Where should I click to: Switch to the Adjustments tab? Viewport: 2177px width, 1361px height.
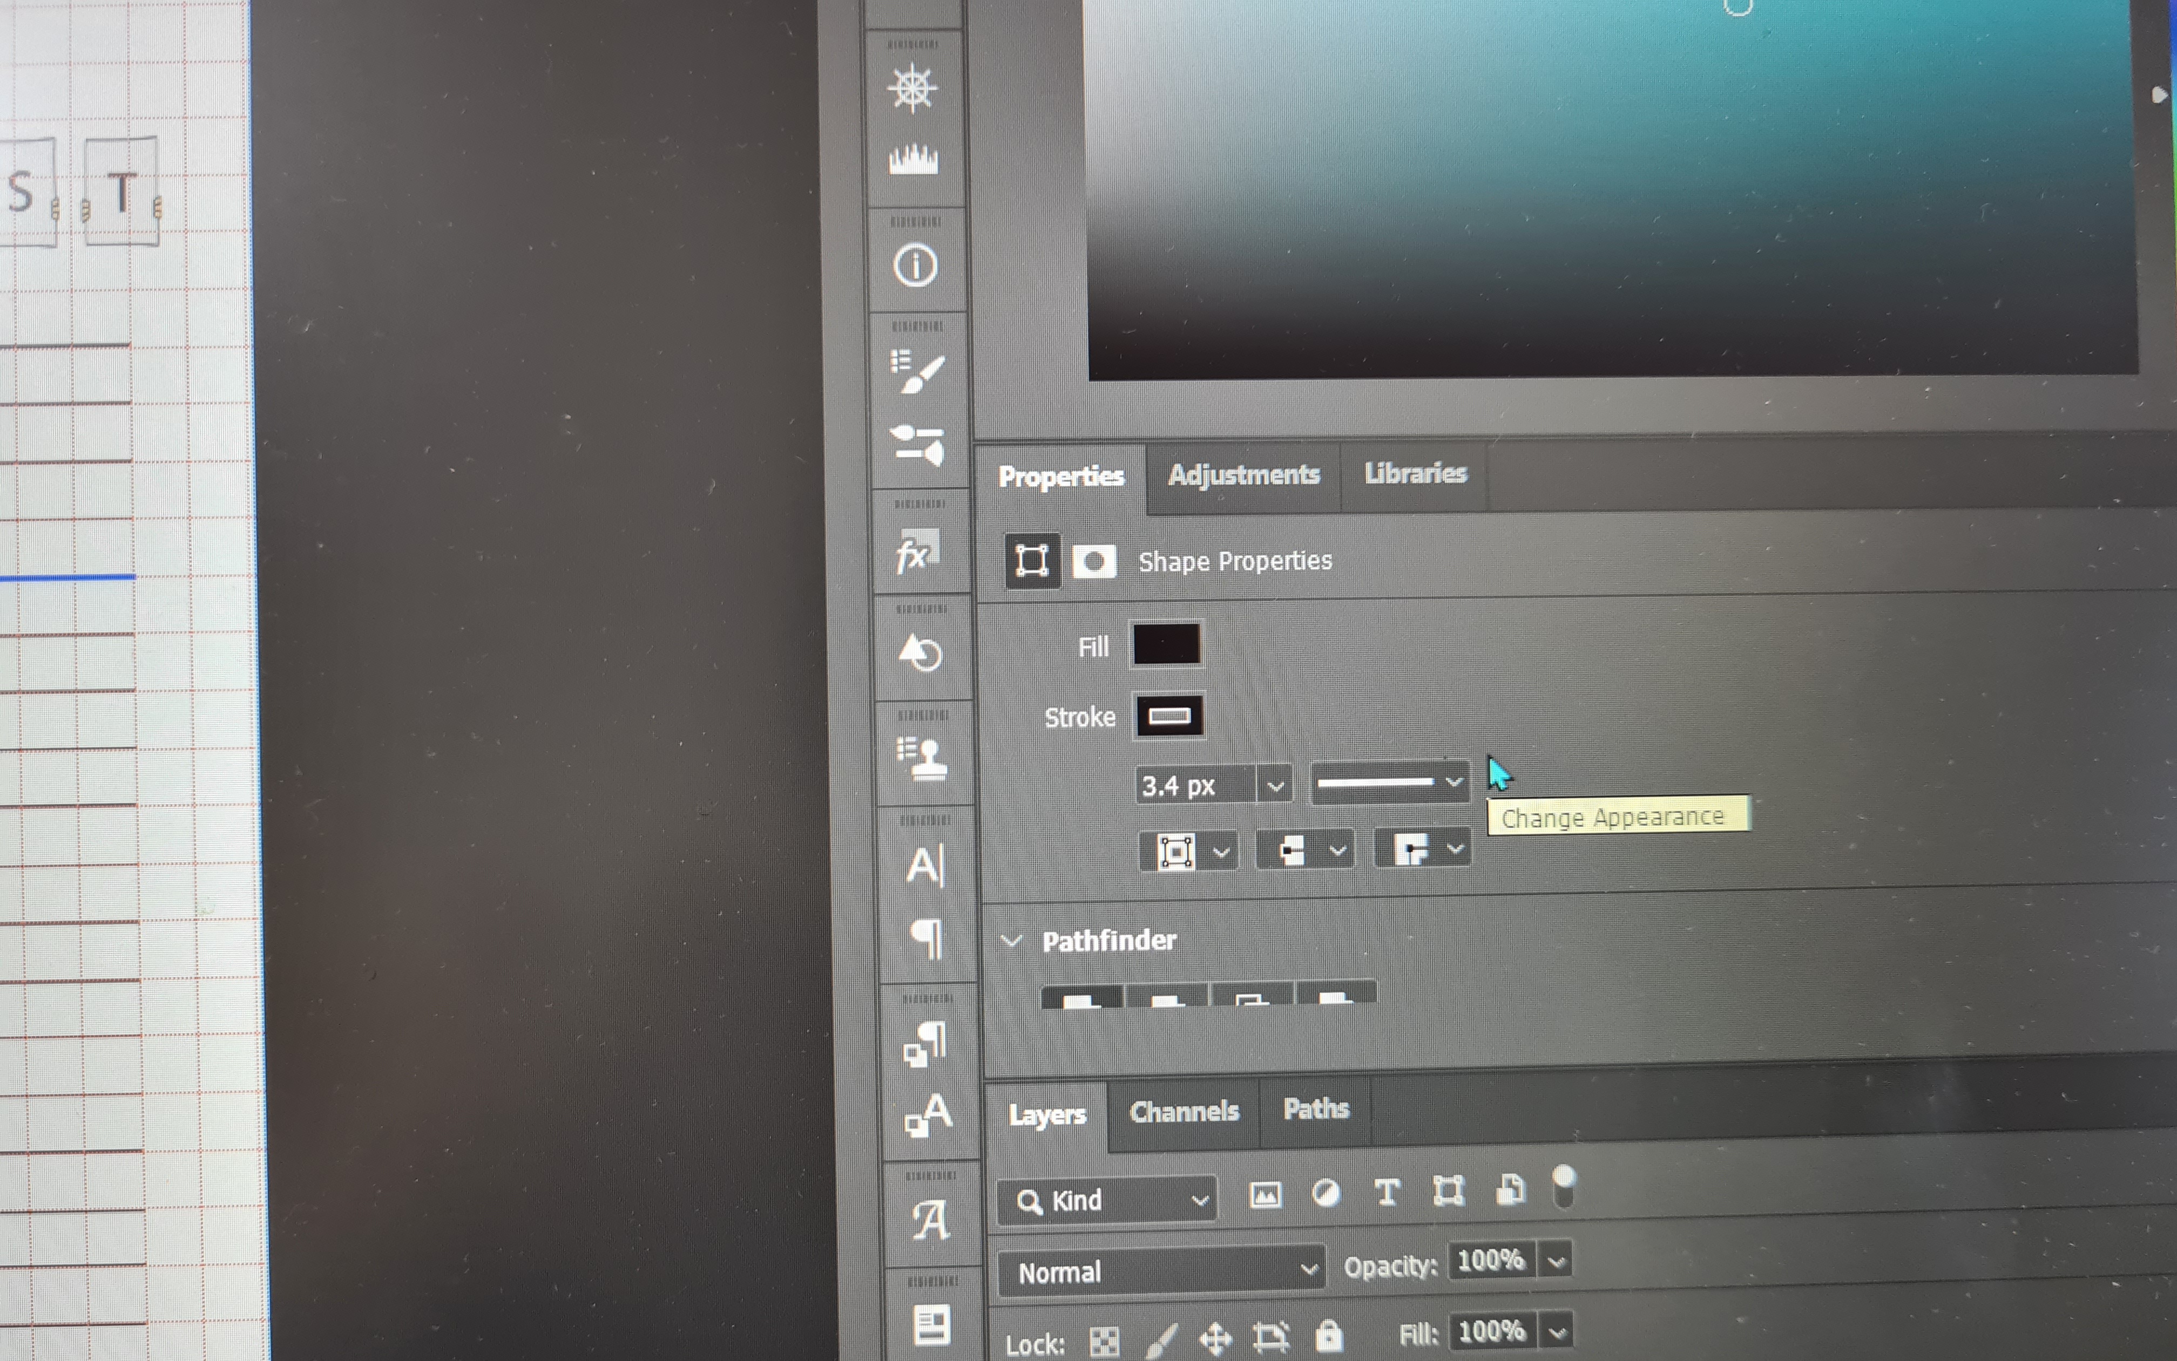(x=1243, y=474)
